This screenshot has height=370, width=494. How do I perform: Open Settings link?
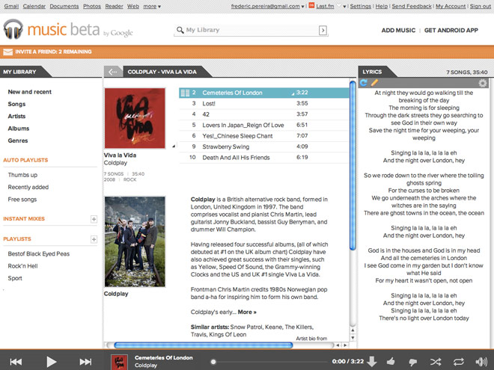(x=361, y=6)
